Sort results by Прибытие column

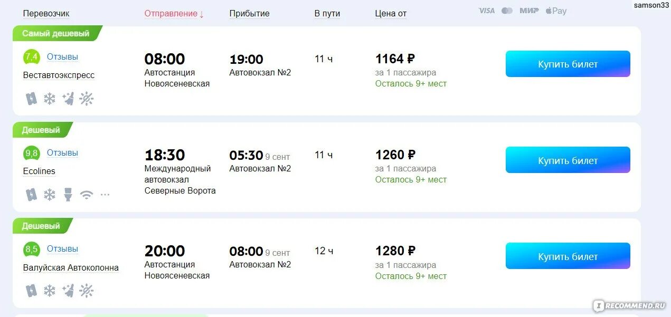[x=249, y=14]
